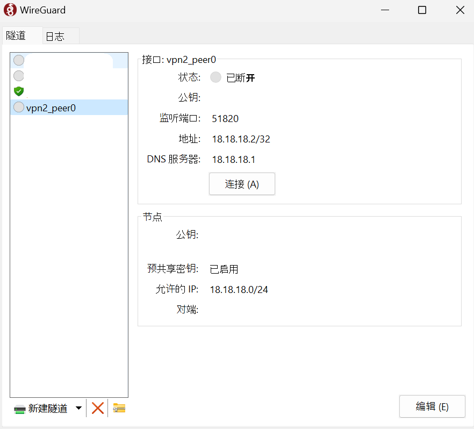Switch to the 日志 tab
474x429 pixels.
point(61,36)
